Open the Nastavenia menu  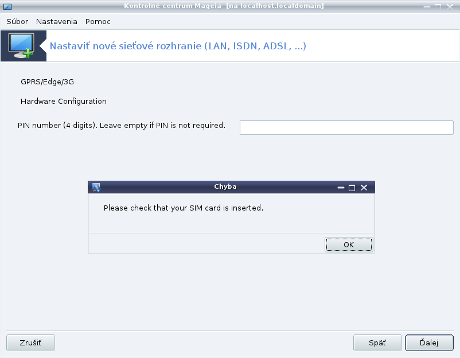[x=57, y=21]
